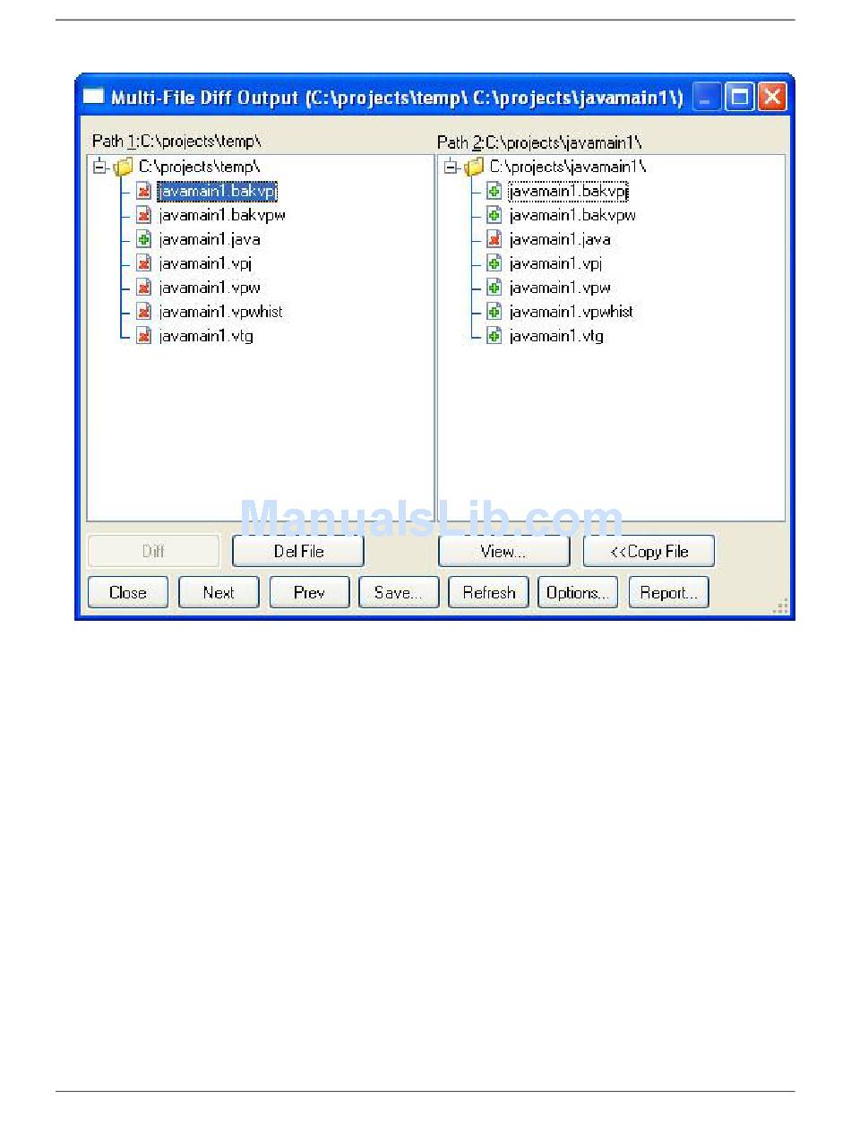851x1135 pixels.
Task: Select javamain1.vpwhist in the Path 1 tree
Action: pyautogui.click(x=220, y=312)
